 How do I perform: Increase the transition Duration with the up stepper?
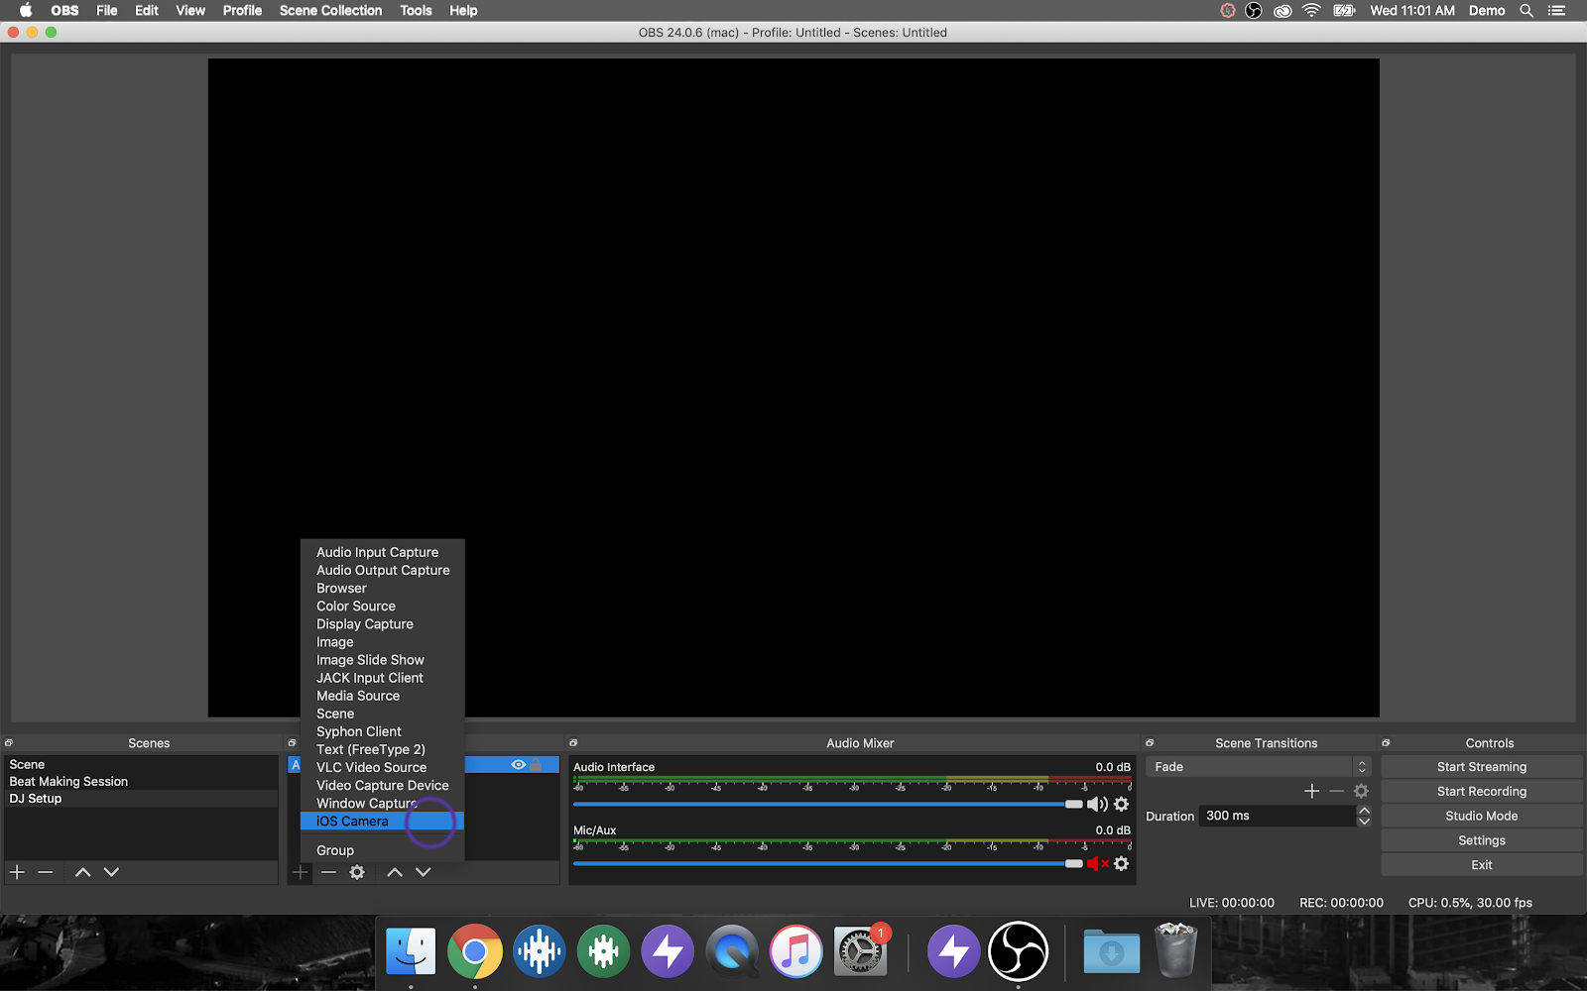1364,811
